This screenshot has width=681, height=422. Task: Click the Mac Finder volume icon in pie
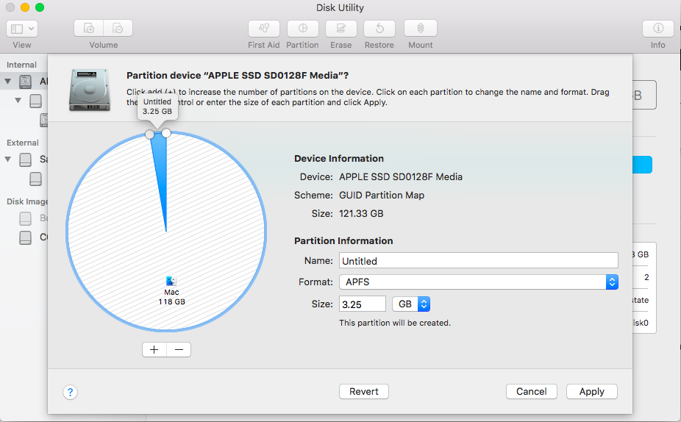pos(171,281)
